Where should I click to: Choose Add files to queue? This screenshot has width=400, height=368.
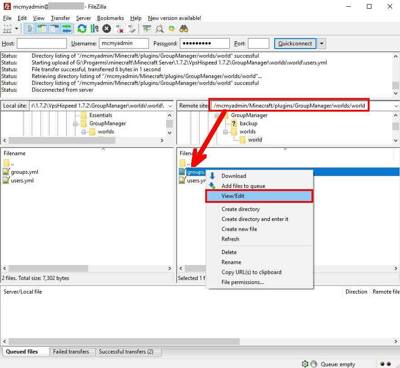click(259, 186)
